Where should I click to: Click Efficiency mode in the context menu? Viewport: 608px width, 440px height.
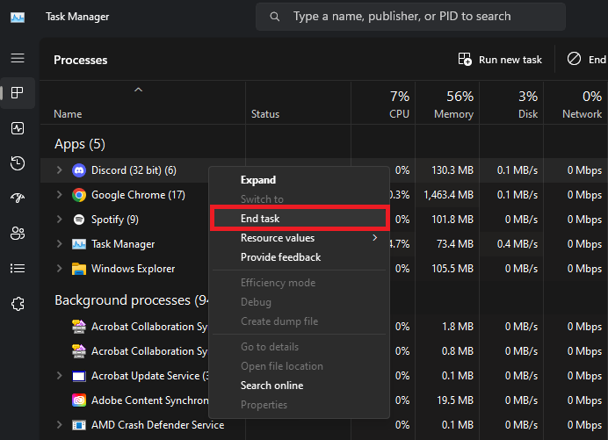pyautogui.click(x=299, y=283)
